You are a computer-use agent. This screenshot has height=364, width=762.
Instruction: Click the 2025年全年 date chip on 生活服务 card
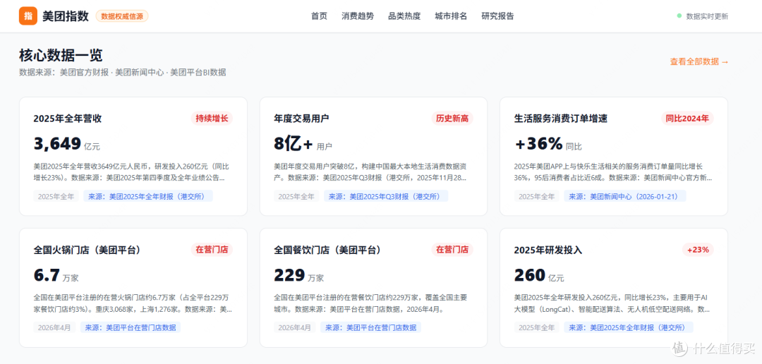(x=536, y=196)
